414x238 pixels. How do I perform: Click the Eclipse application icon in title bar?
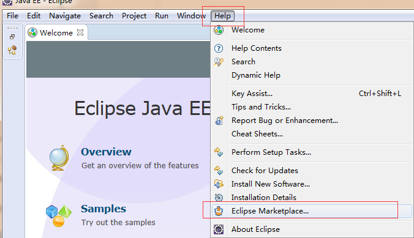pyautogui.click(x=7, y=2)
